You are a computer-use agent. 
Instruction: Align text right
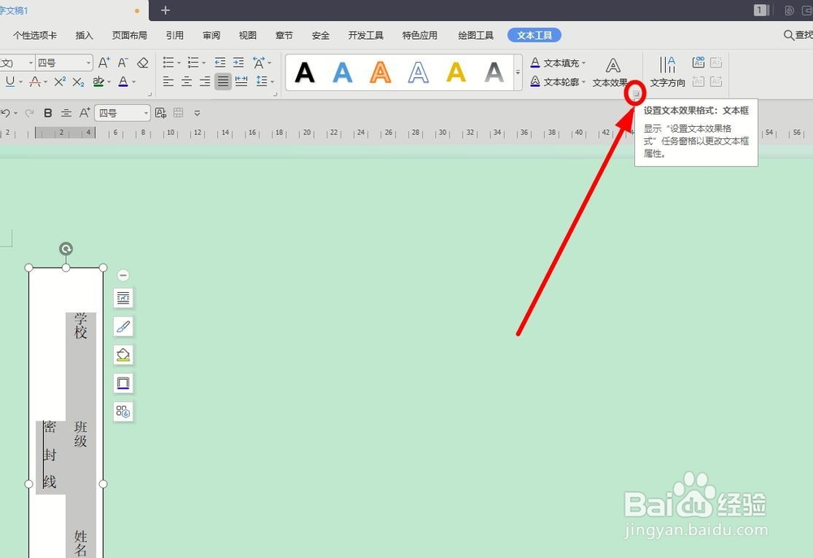(x=205, y=81)
